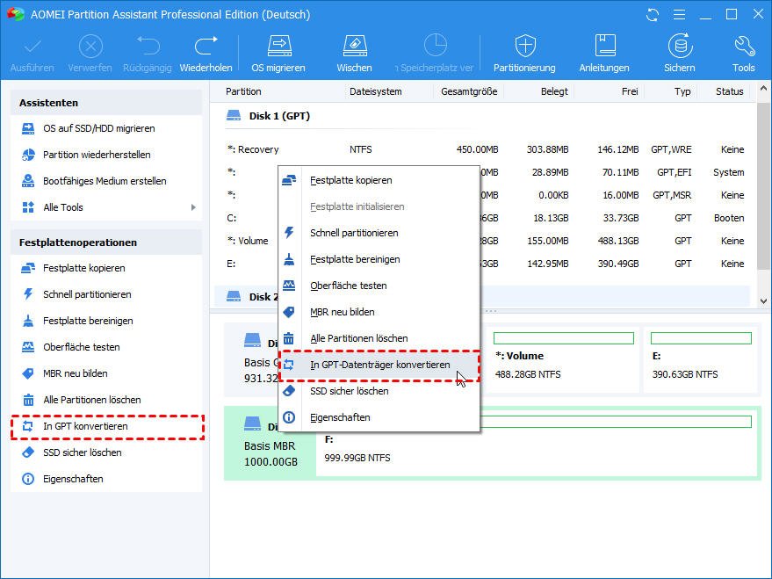The width and height of the screenshot is (772, 579).
Task: Click the Basis MBR 1000.00GB disk label
Action: pos(271,454)
